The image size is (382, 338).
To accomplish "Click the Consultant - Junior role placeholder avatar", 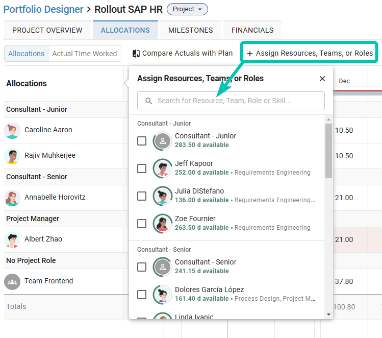I will (163, 141).
